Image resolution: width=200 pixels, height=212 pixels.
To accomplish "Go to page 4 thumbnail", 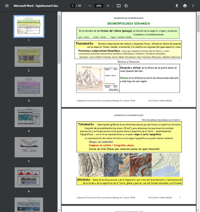I will (x=29, y=117).
